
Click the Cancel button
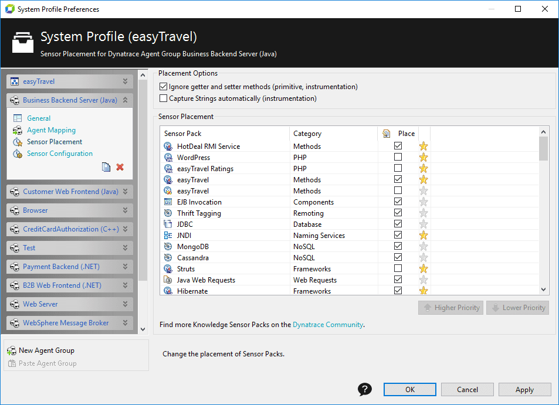click(467, 389)
